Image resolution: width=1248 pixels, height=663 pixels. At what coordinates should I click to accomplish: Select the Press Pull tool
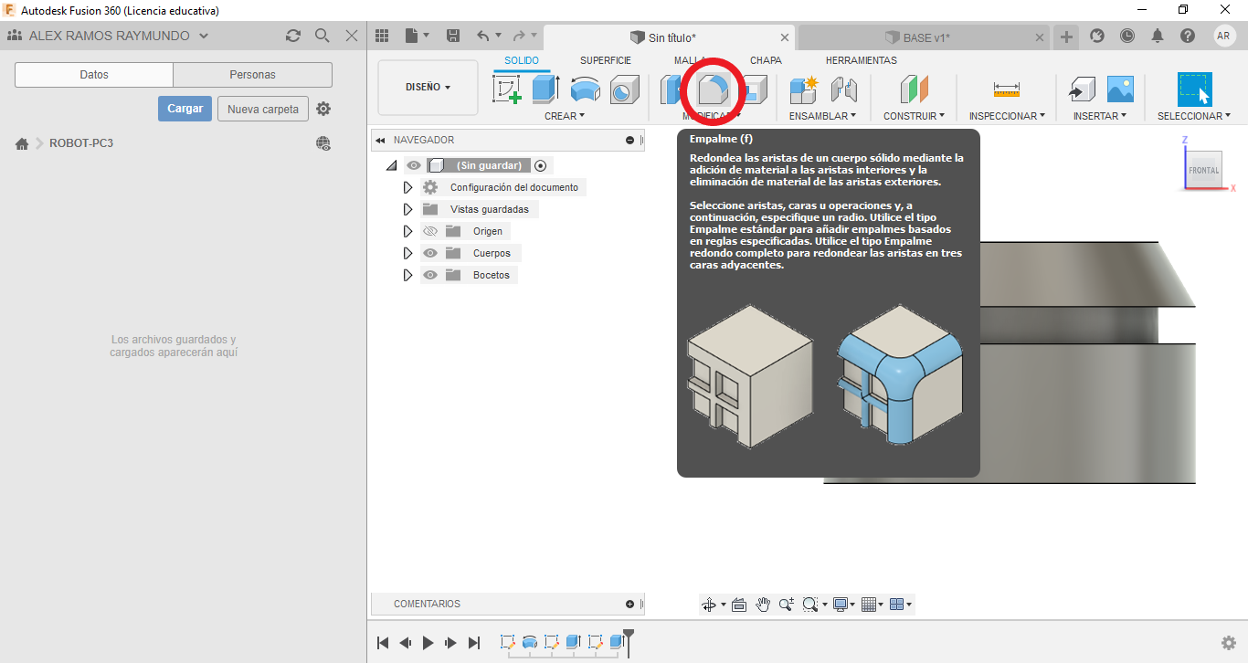(x=672, y=89)
